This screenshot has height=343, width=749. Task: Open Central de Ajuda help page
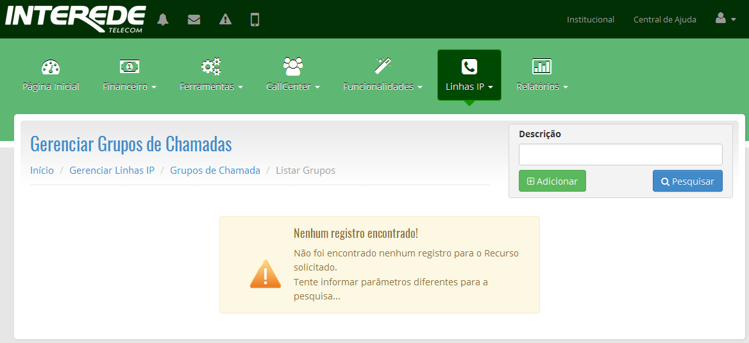[x=664, y=20]
